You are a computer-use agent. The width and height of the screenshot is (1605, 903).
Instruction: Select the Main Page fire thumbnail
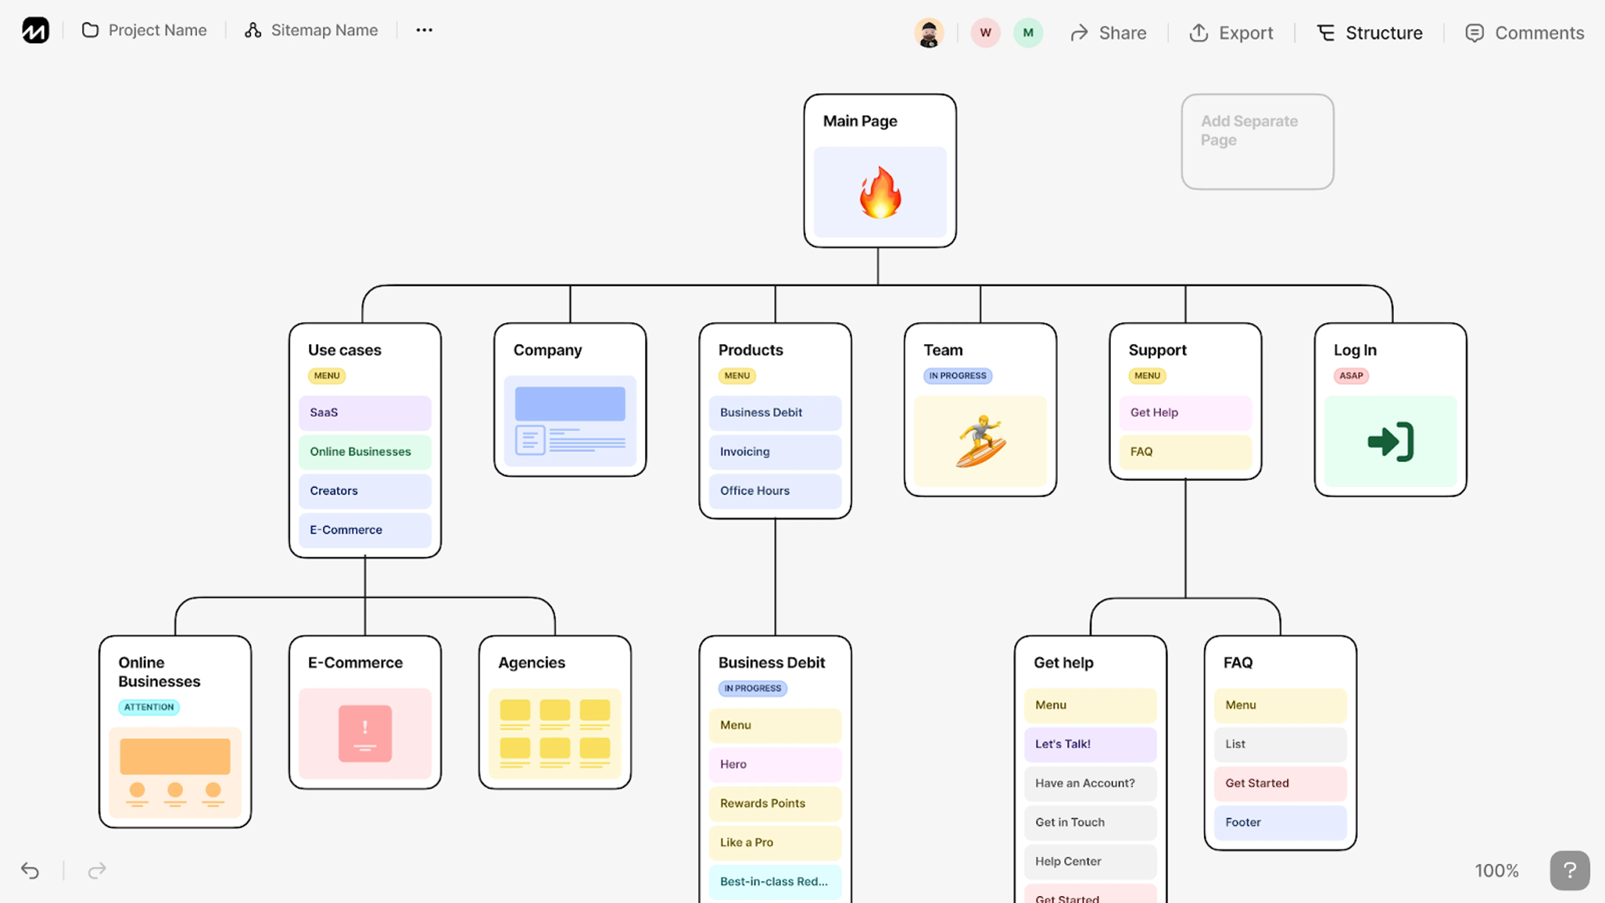click(x=880, y=193)
